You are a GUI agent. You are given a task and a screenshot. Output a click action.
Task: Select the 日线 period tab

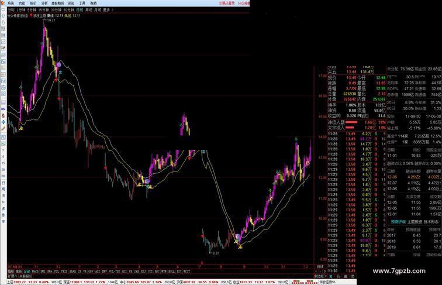point(80,9)
